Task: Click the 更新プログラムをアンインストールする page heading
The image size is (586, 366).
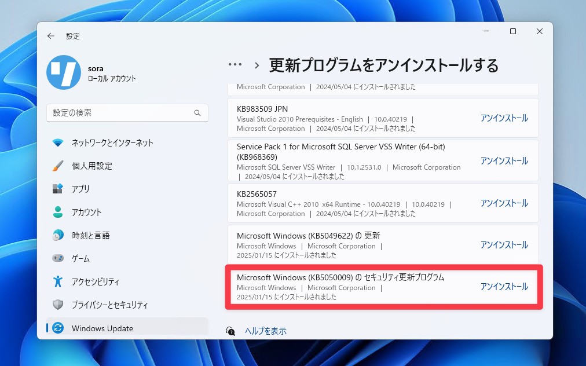Action: (x=384, y=65)
